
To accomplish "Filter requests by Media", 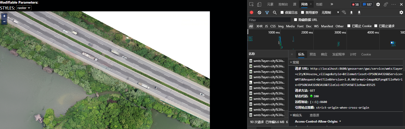I will click(290, 26).
